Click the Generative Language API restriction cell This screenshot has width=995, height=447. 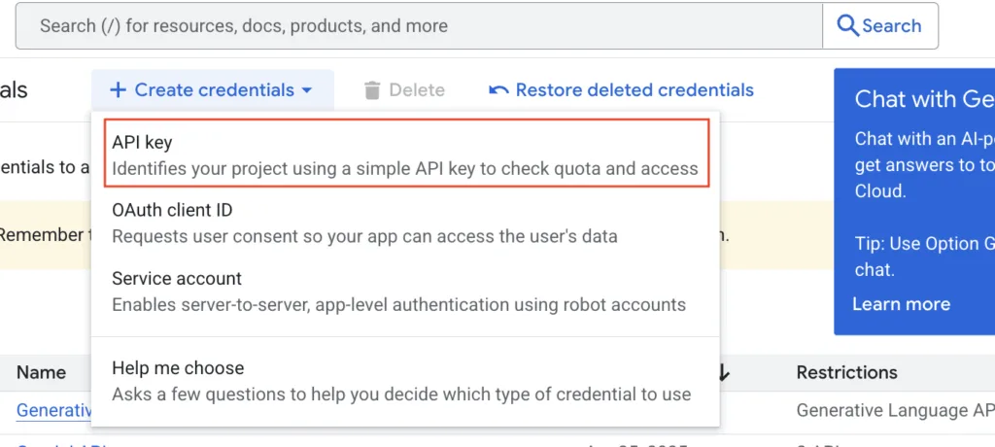[894, 411]
